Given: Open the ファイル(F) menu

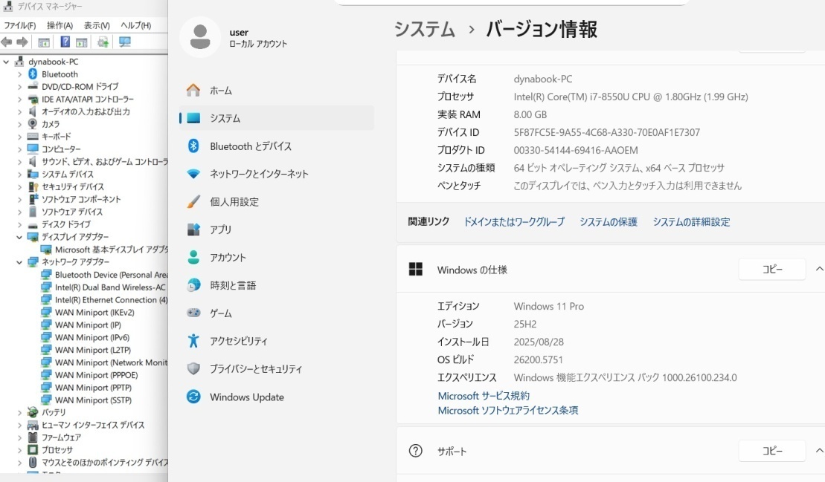Looking at the screenshot, I should tap(20, 25).
